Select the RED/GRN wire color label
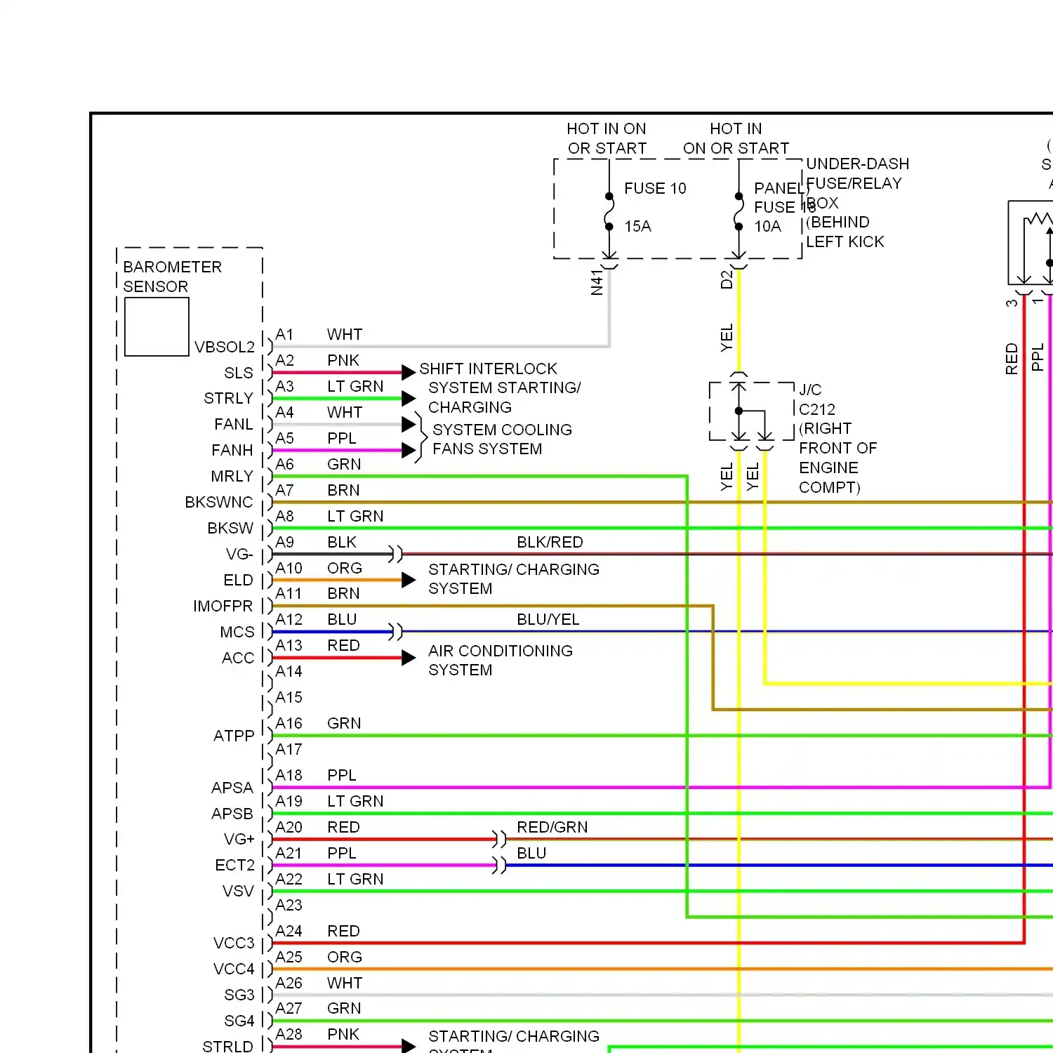Screen dimensions: 1053x1053 click(552, 828)
